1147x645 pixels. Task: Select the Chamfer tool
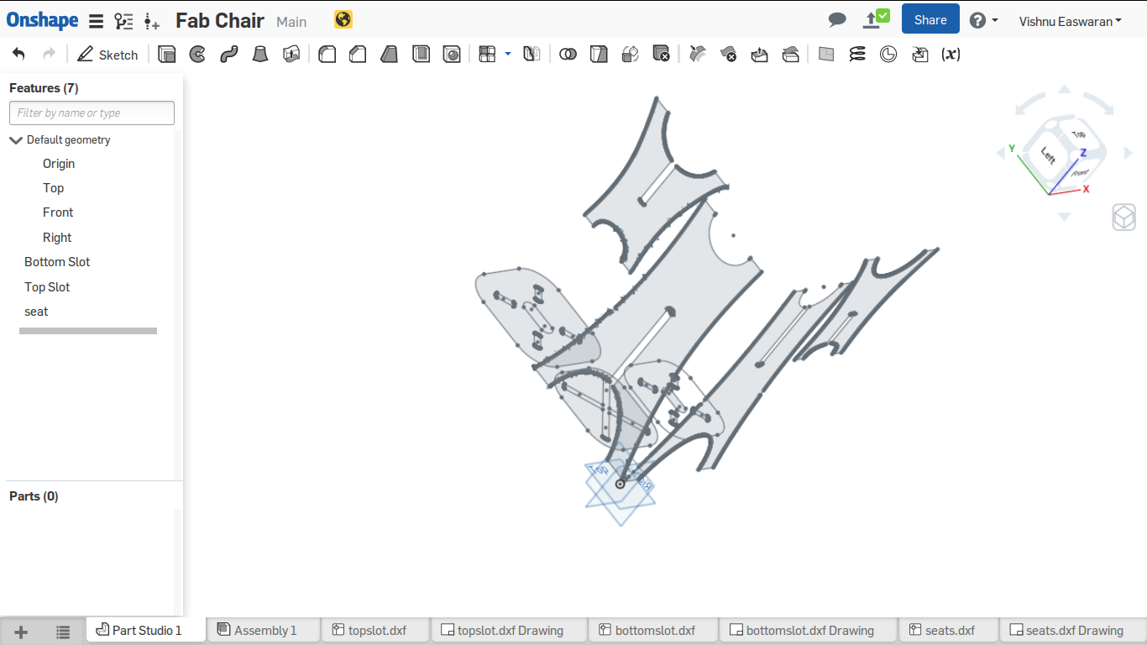click(x=358, y=55)
